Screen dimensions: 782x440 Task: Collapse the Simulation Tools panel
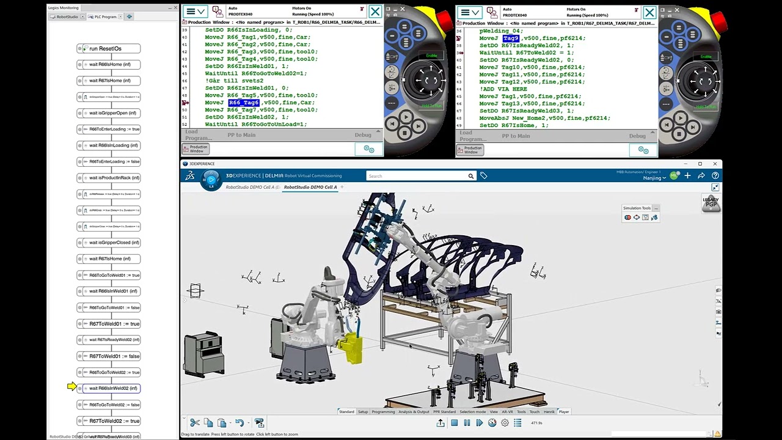tap(656, 208)
